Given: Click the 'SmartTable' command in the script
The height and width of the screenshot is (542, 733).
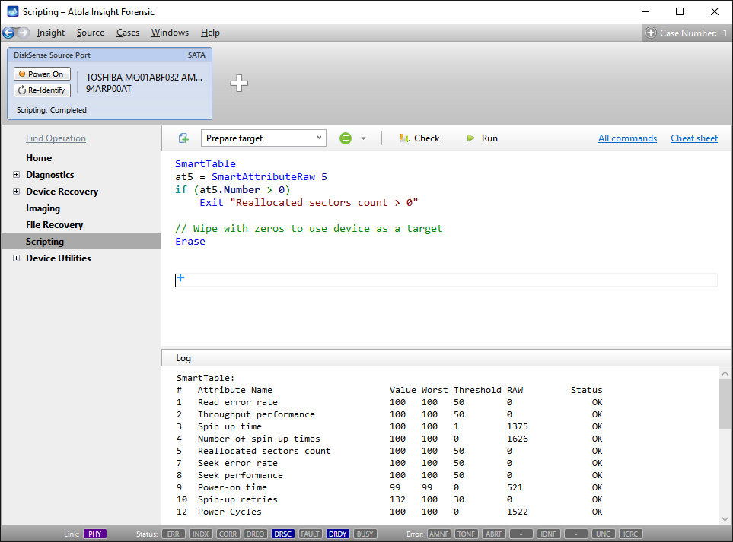Looking at the screenshot, I should click(206, 164).
